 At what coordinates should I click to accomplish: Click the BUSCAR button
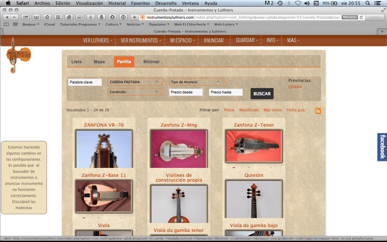(x=262, y=94)
